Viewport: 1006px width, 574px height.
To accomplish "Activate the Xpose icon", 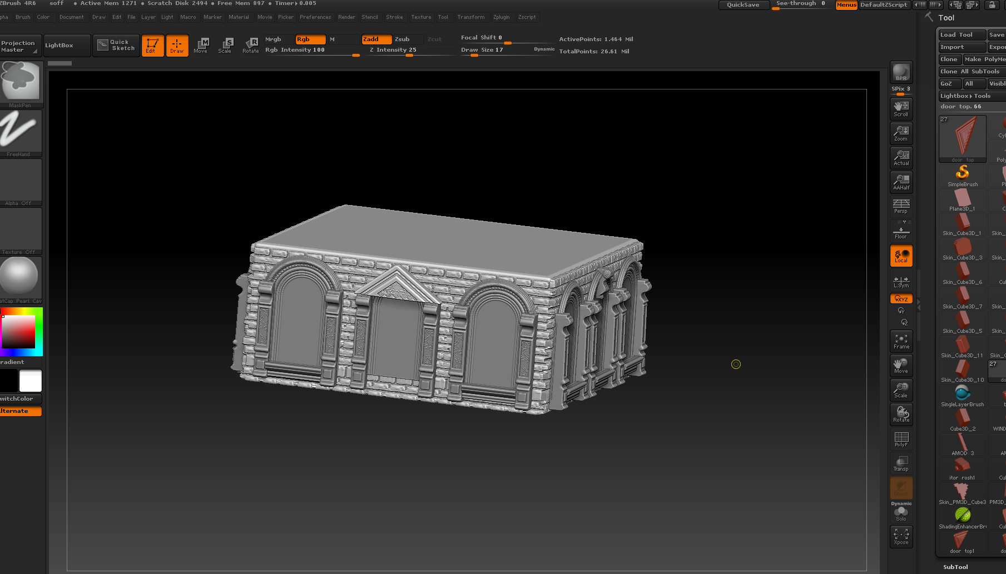I will tap(901, 536).
